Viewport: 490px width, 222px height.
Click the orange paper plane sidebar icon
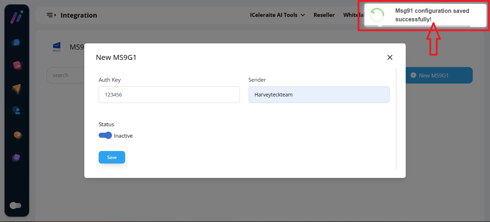coord(17,89)
